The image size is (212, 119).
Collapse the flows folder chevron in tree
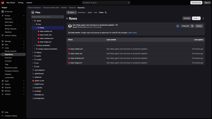click(x=36, y=28)
